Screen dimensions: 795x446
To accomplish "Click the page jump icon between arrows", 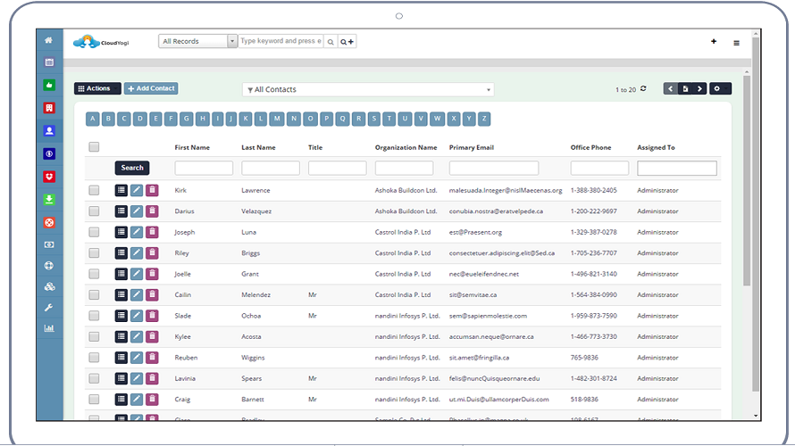I will pyautogui.click(x=685, y=88).
